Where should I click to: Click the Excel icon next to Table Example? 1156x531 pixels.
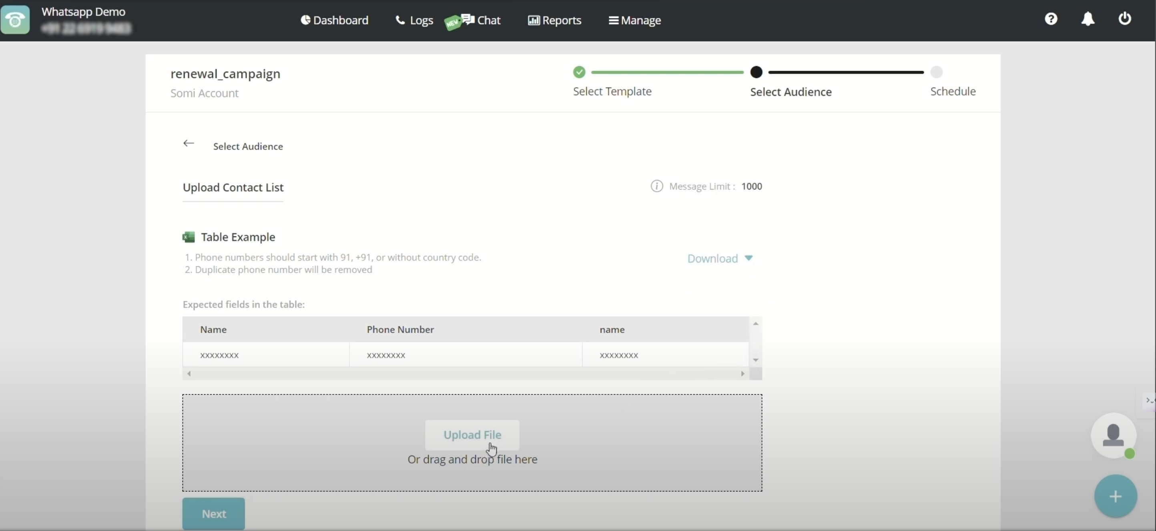[189, 237]
